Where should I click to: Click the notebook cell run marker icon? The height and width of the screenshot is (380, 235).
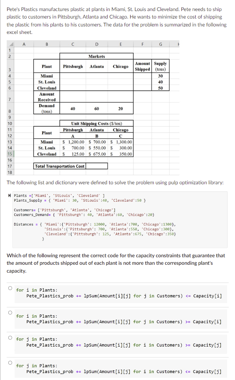click(x=9, y=195)
